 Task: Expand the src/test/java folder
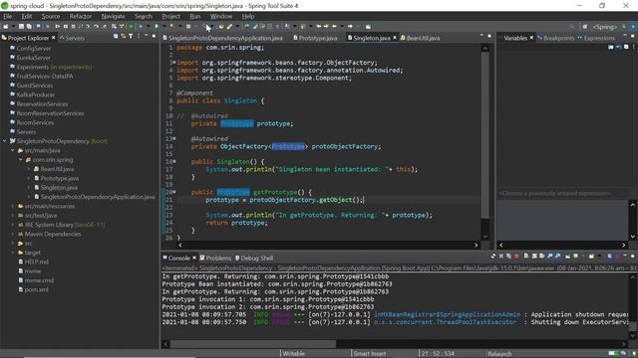point(13,216)
